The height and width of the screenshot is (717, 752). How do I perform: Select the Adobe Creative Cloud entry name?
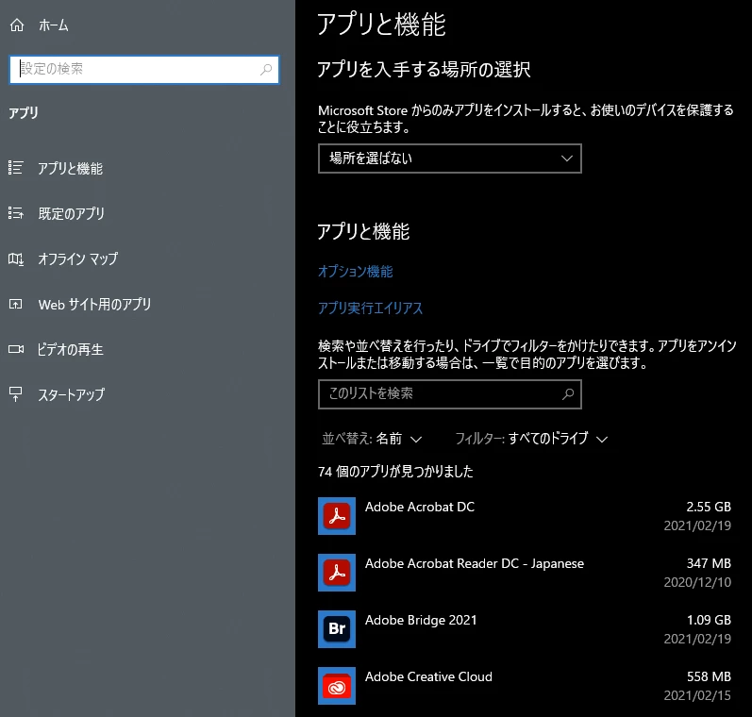[x=428, y=676]
